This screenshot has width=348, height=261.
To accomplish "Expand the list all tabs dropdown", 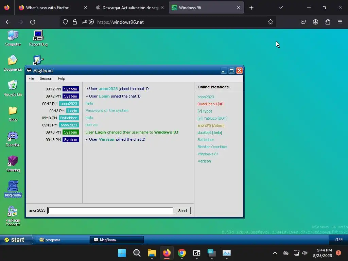I will pos(280,7).
